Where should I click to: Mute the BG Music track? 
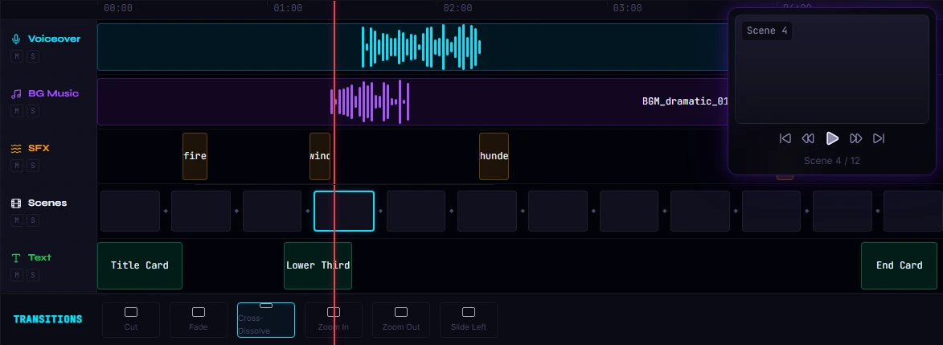point(17,111)
